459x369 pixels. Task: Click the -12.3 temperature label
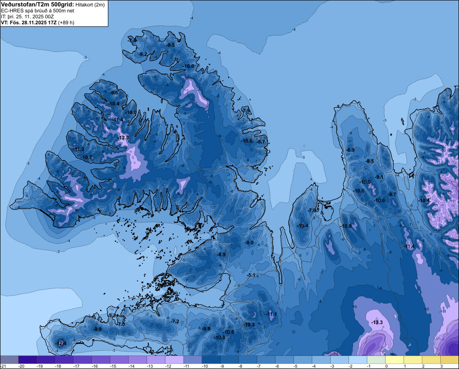pos(123,138)
